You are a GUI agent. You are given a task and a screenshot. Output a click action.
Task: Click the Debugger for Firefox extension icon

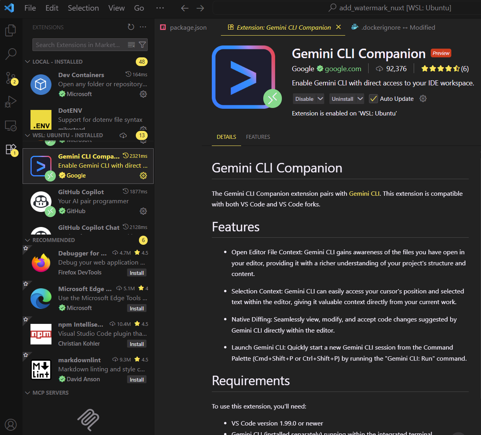coord(41,263)
